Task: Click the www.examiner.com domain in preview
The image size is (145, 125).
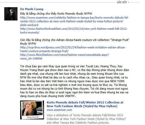Action: click(59, 110)
